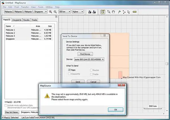Close the Send To Device dialog
The height and width of the screenshot is (120, 170).
point(104,35)
